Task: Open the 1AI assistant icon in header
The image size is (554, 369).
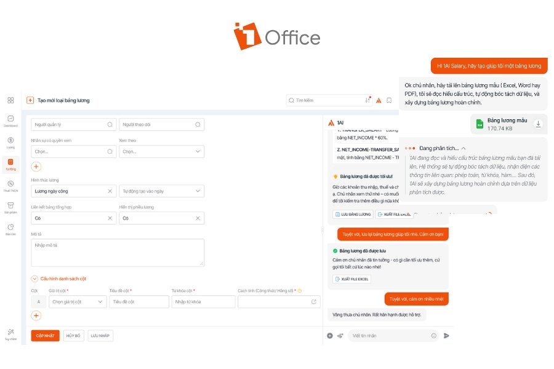Action: [x=379, y=100]
